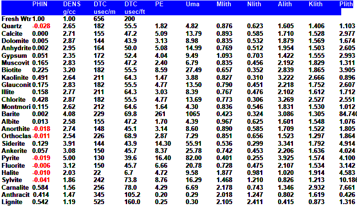Click Pyrite's density value 5.00
The image size is (357, 206).
tap(69, 159)
